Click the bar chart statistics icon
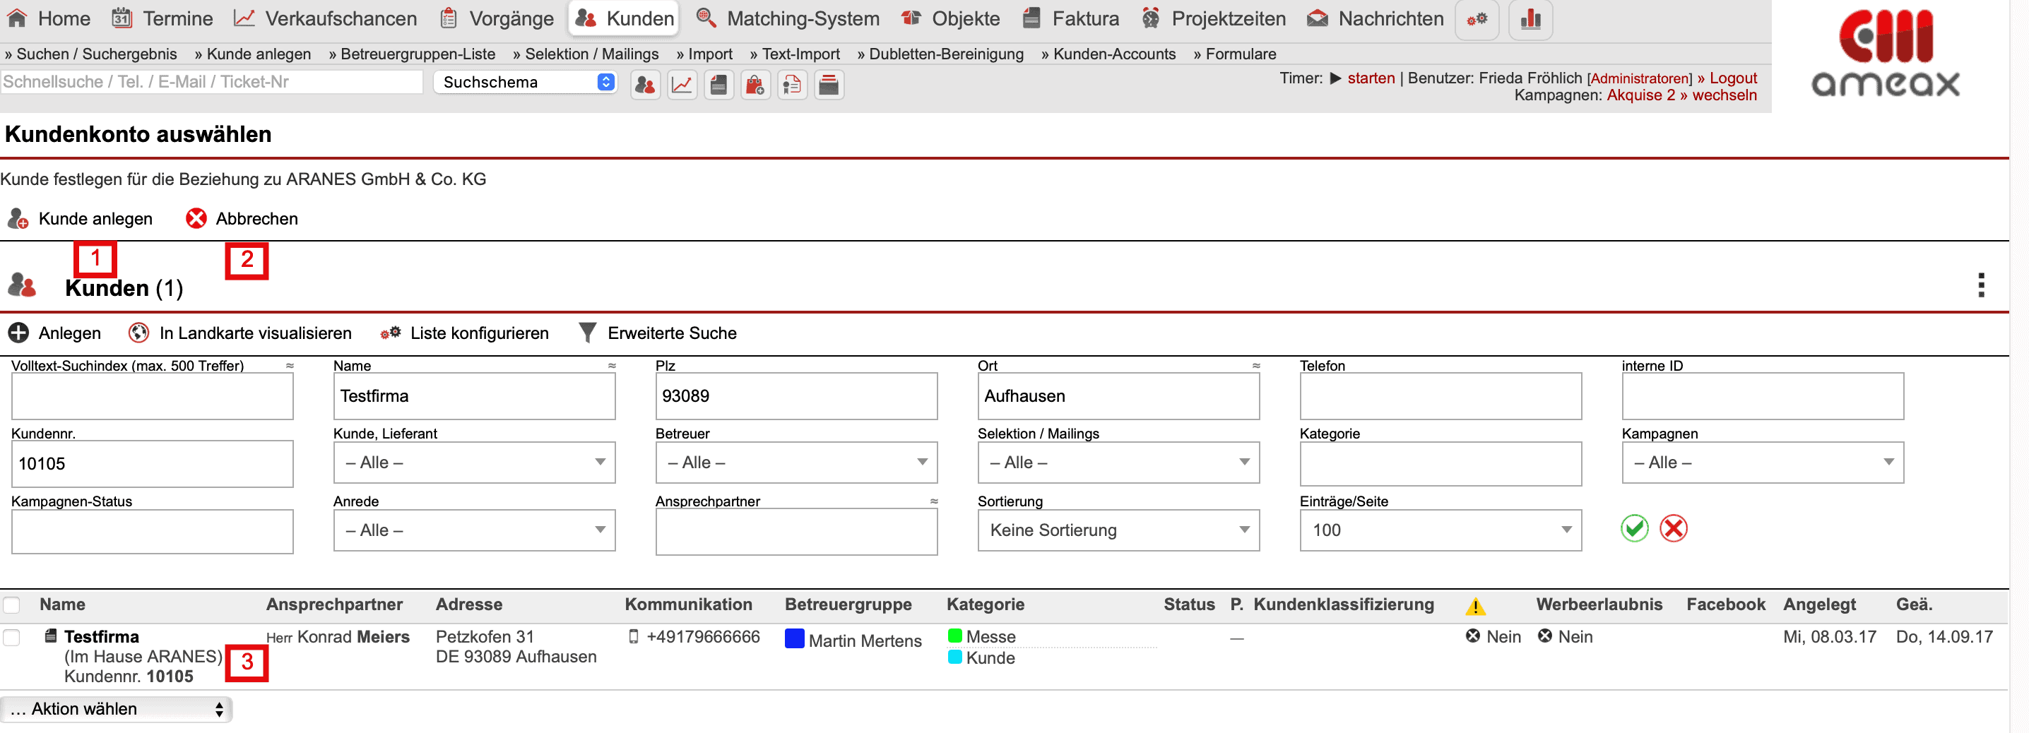 coord(1530,19)
